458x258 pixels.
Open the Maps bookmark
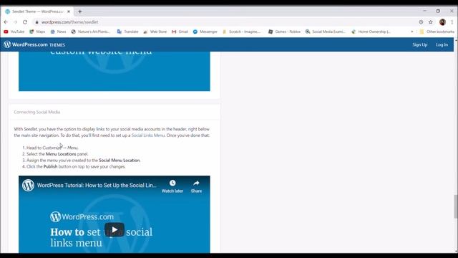pyautogui.click(x=37, y=32)
